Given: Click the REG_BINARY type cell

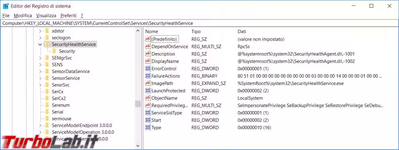Looking at the screenshot, I should pyautogui.click(x=204, y=76).
